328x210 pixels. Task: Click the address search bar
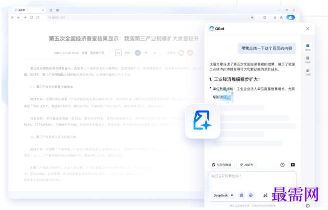pyautogui.click(x=151, y=17)
